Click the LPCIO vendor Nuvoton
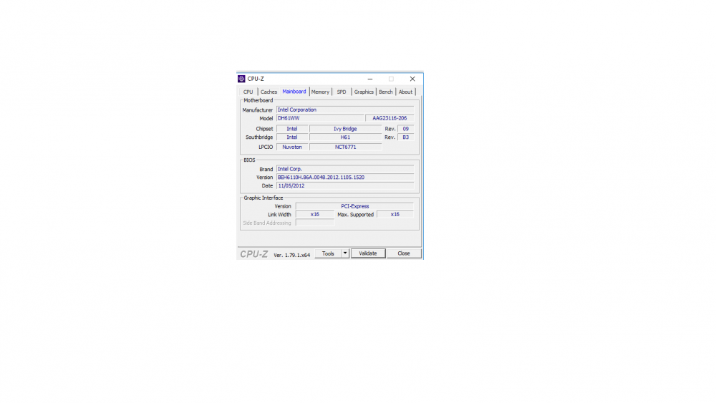 tap(292, 147)
